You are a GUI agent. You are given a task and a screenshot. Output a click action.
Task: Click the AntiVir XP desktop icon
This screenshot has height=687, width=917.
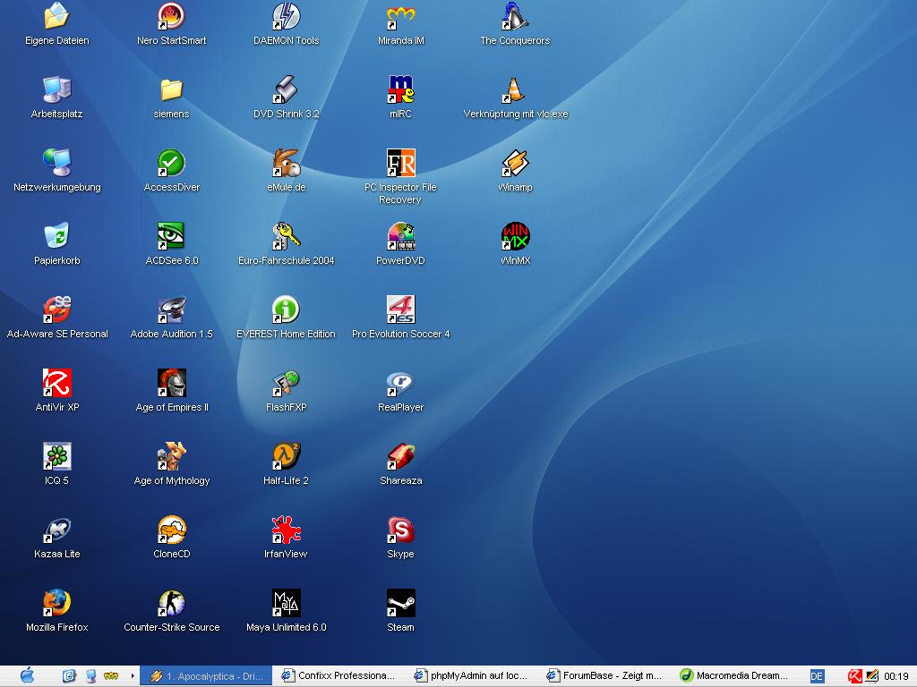tap(56, 383)
